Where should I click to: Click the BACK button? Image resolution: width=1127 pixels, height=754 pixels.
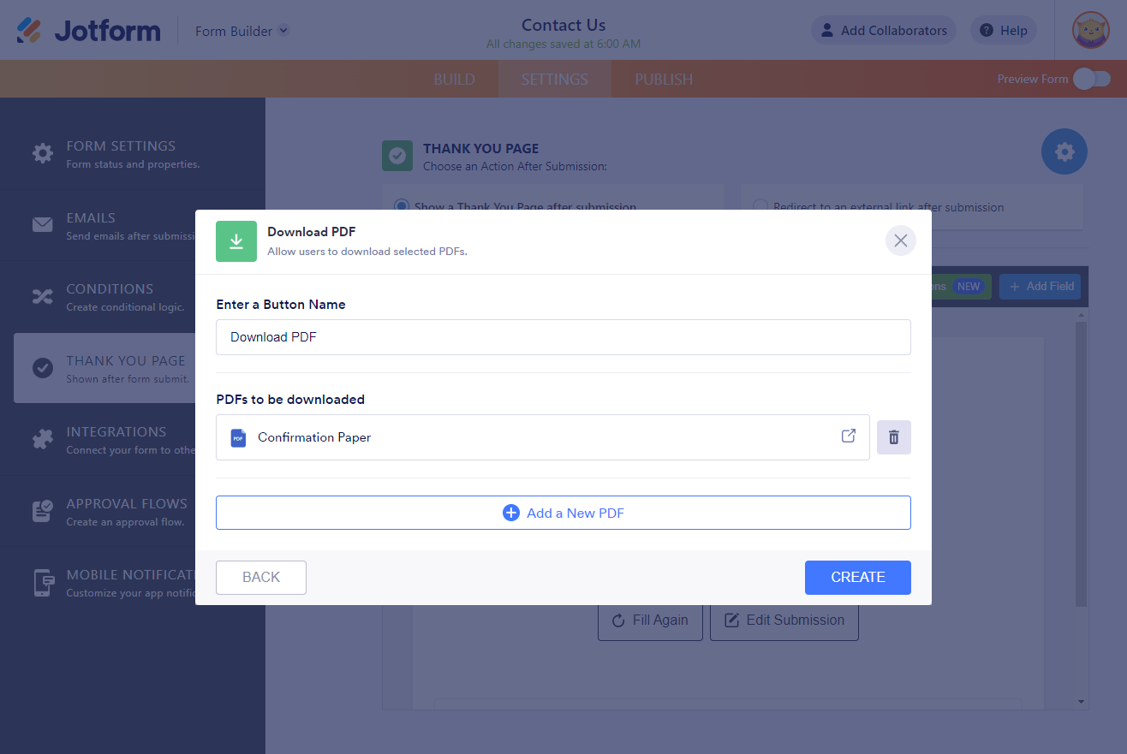click(x=261, y=577)
